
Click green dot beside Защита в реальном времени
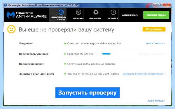[65, 74]
